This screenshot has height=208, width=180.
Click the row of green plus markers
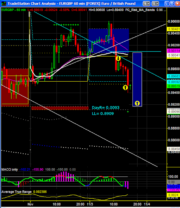[66, 25]
